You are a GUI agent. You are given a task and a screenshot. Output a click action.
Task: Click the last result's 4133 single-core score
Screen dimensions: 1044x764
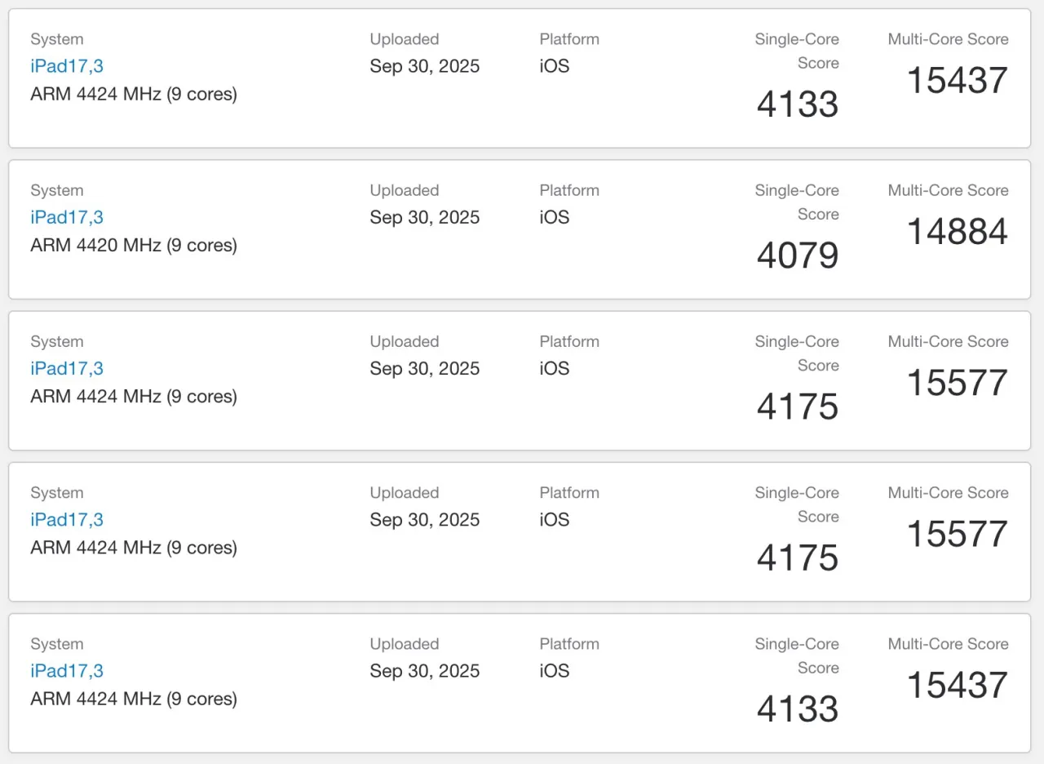click(x=798, y=709)
